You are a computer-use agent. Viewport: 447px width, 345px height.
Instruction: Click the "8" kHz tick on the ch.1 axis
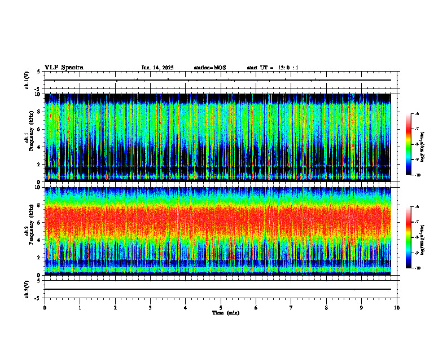point(40,112)
